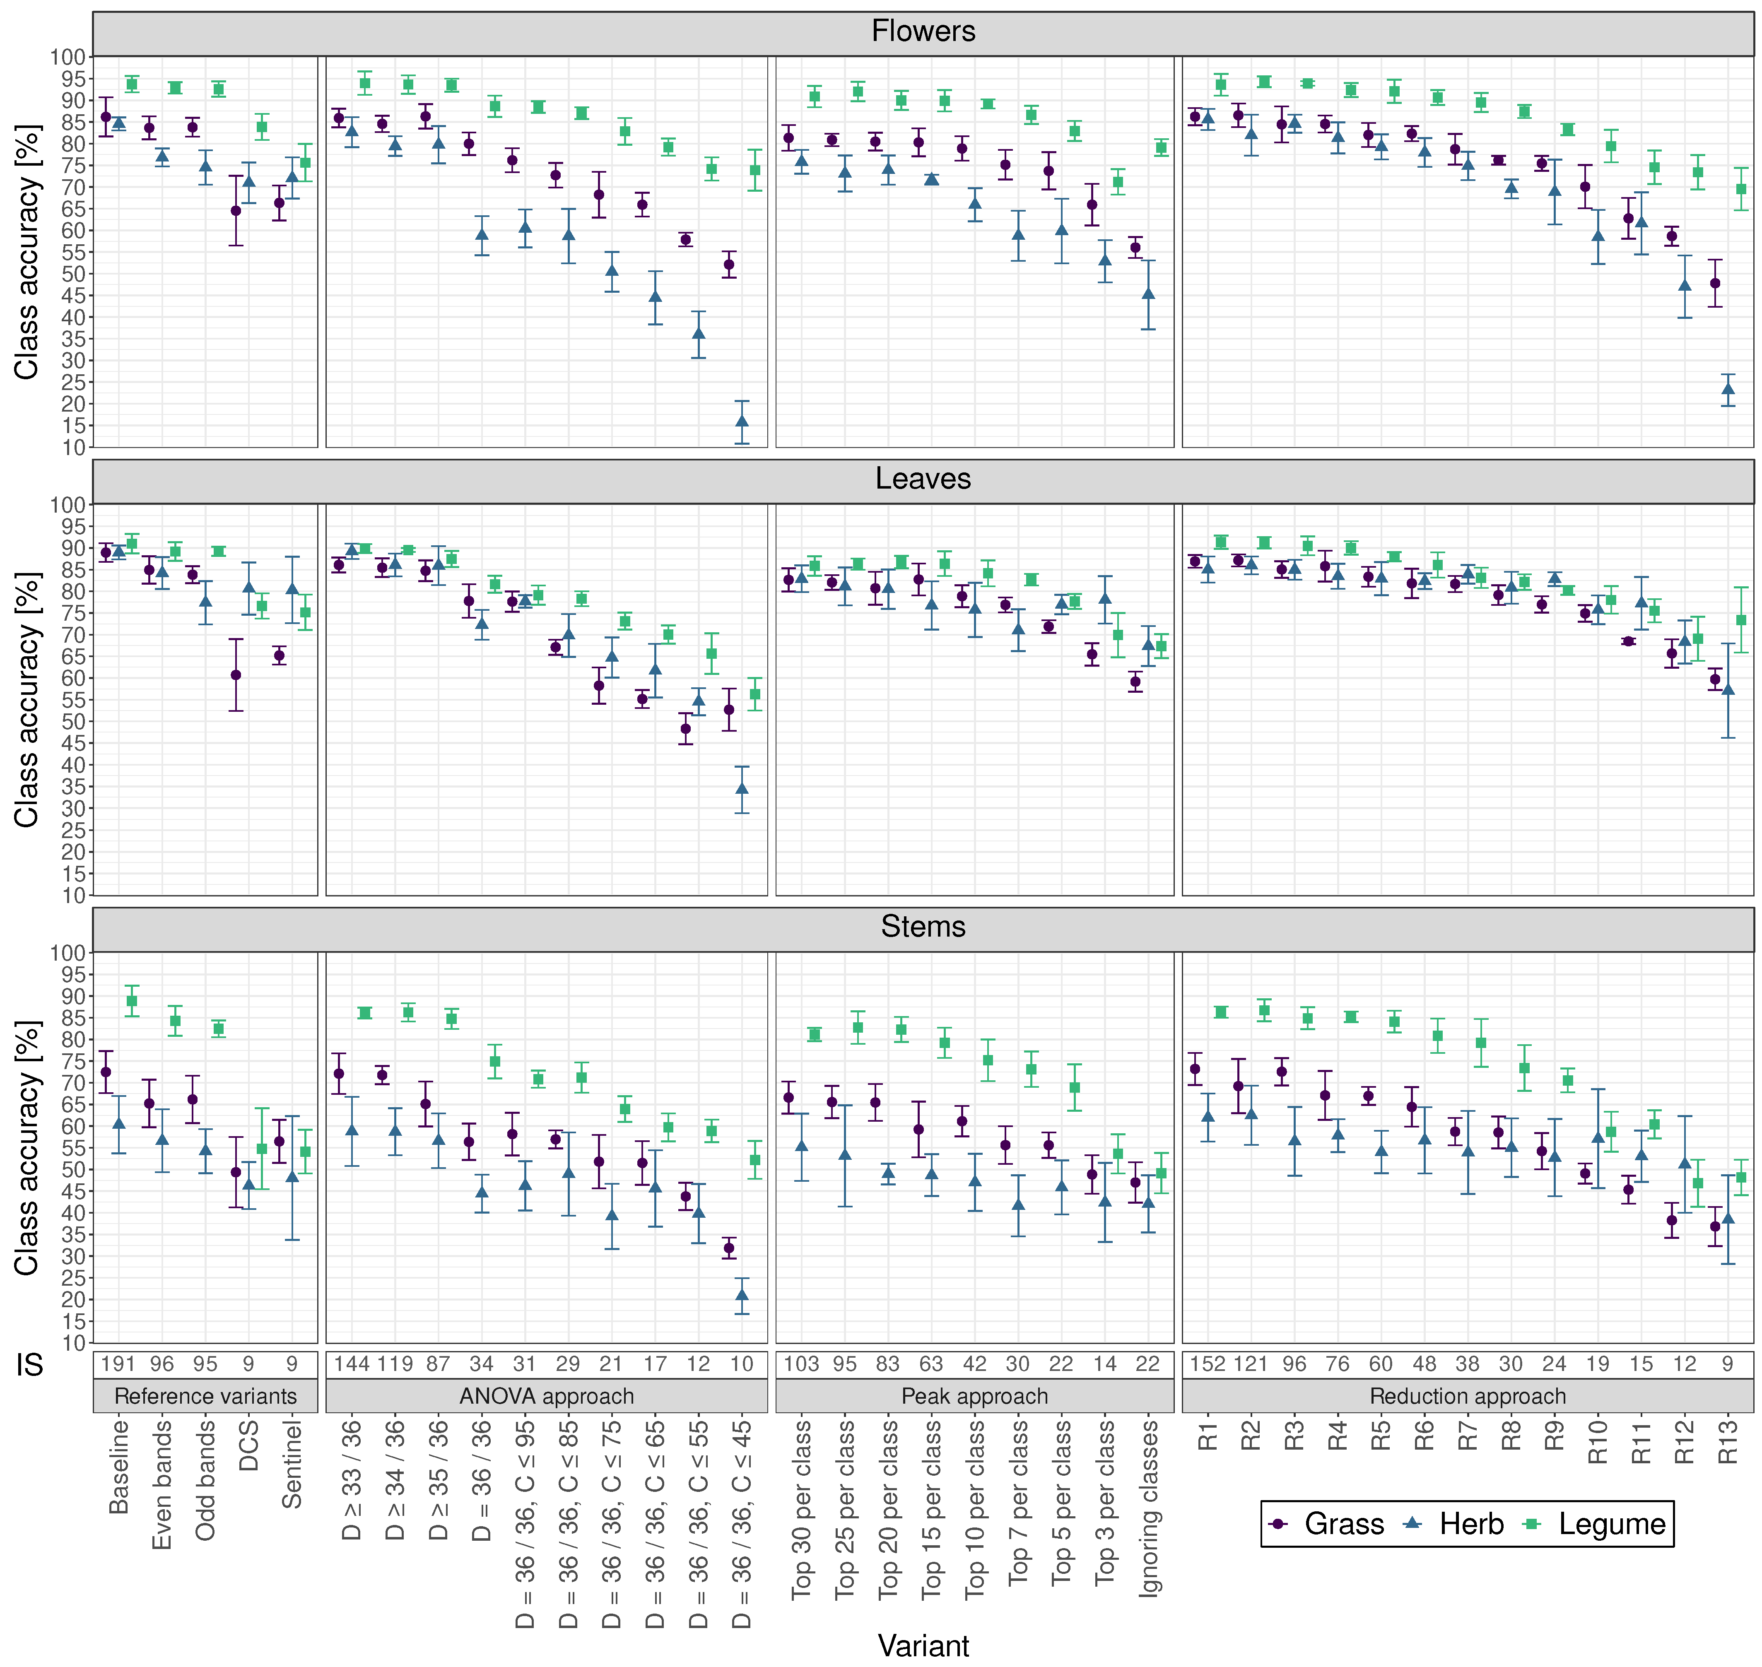1762x1667 pixels.
Task: Click the 'R4' reduction variant label
Action: [1338, 1436]
